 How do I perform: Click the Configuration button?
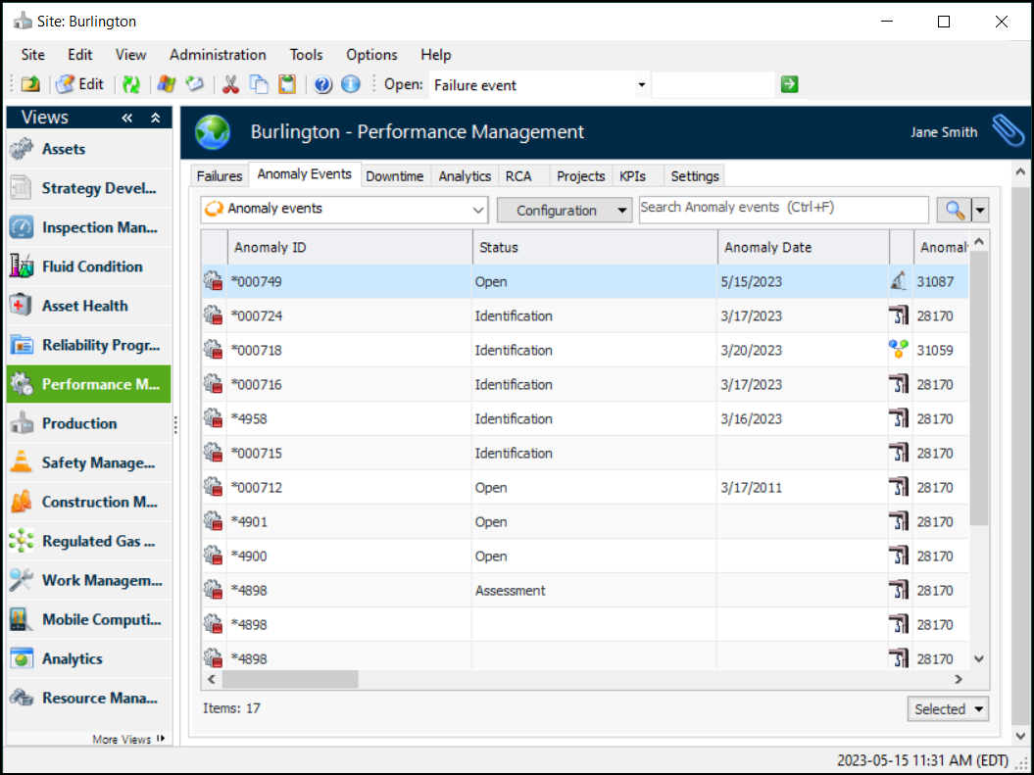[564, 210]
